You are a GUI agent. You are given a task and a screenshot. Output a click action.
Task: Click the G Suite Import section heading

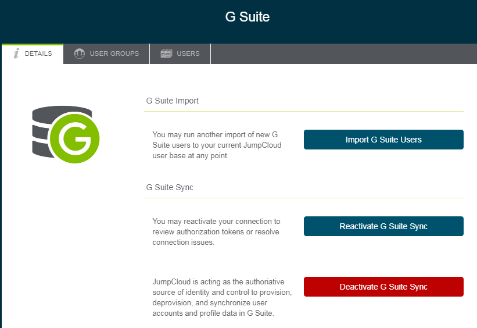172,101
